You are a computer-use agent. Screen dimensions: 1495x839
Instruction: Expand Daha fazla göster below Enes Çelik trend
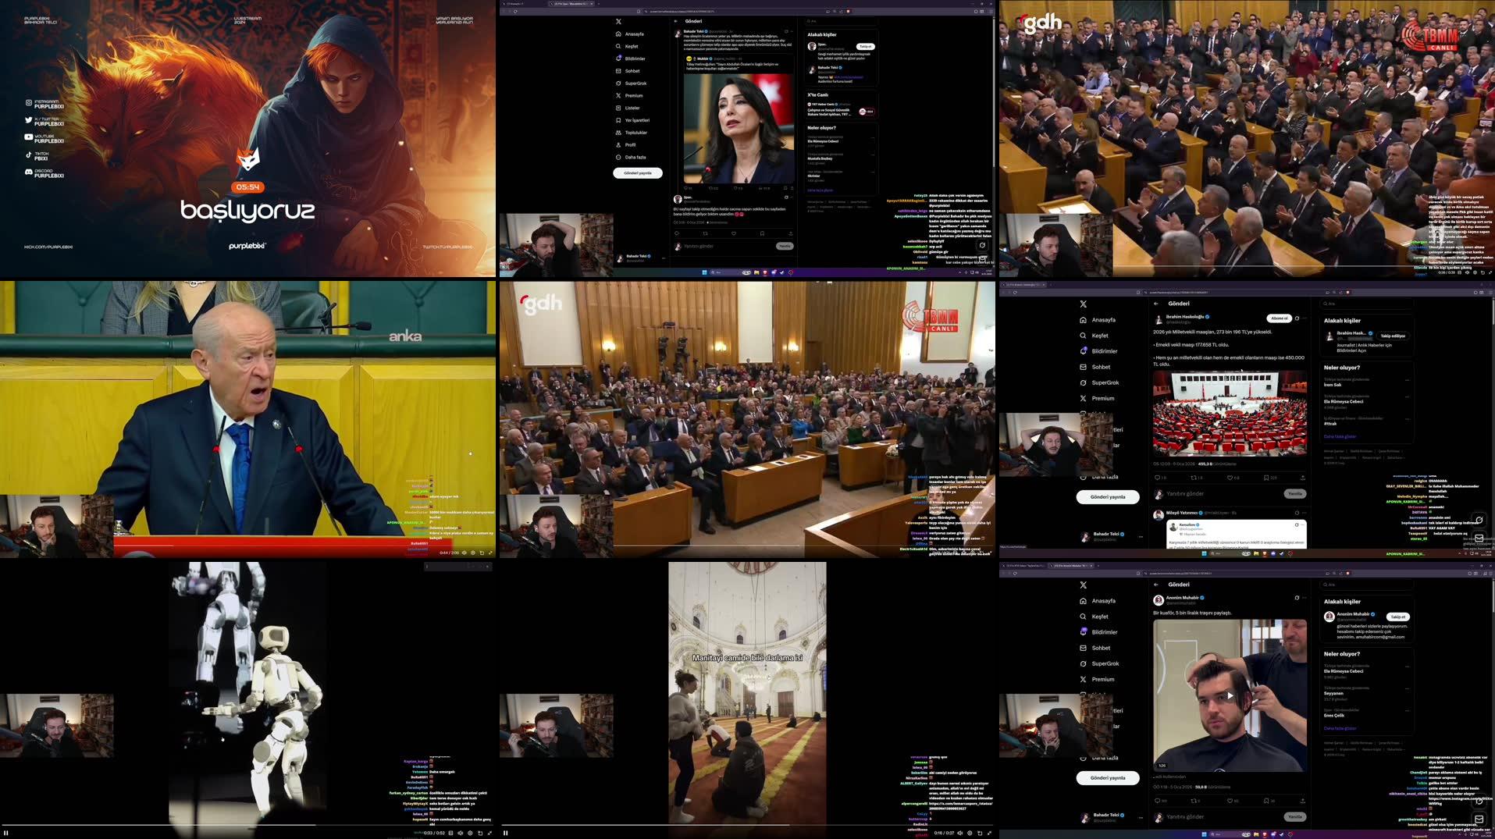(x=1340, y=728)
